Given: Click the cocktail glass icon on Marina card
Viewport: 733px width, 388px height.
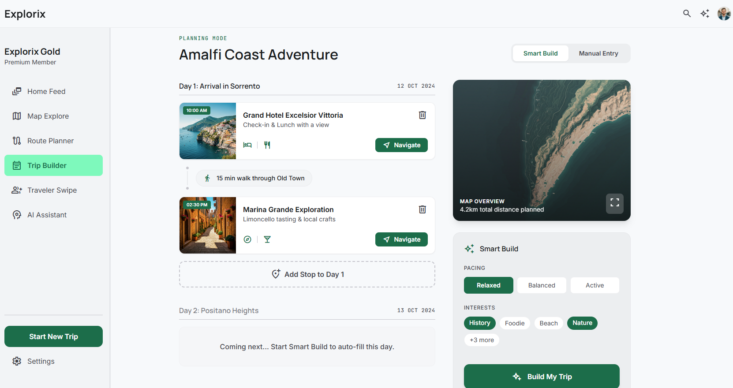Looking at the screenshot, I should pos(267,239).
